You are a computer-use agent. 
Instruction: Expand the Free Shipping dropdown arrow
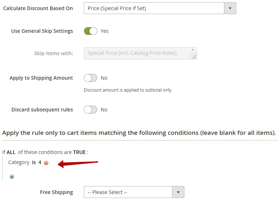pyautogui.click(x=178, y=192)
